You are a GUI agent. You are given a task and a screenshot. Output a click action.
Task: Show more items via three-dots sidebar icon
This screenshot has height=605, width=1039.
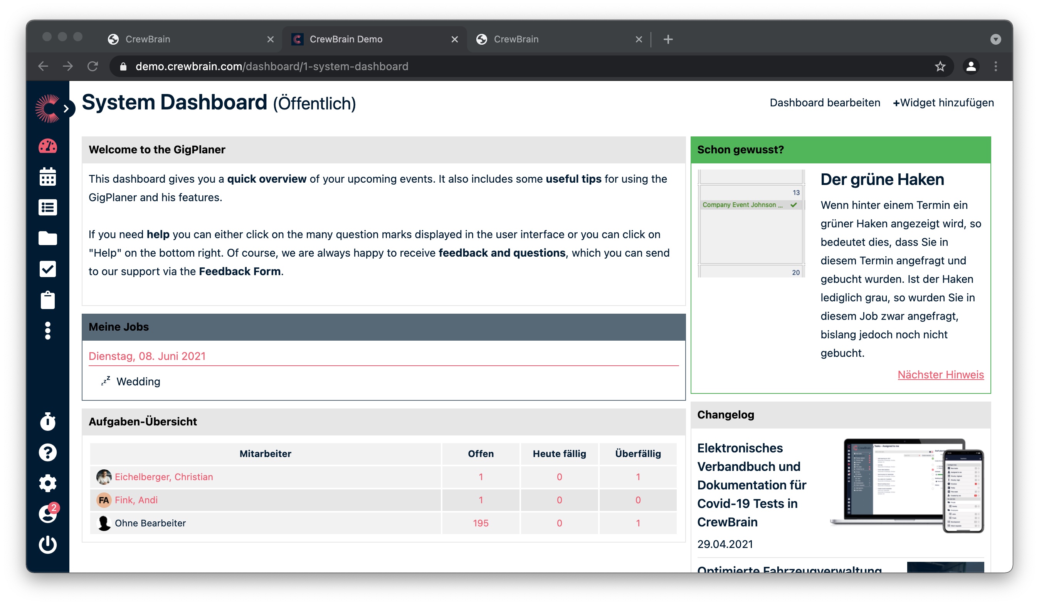(48, 331)
